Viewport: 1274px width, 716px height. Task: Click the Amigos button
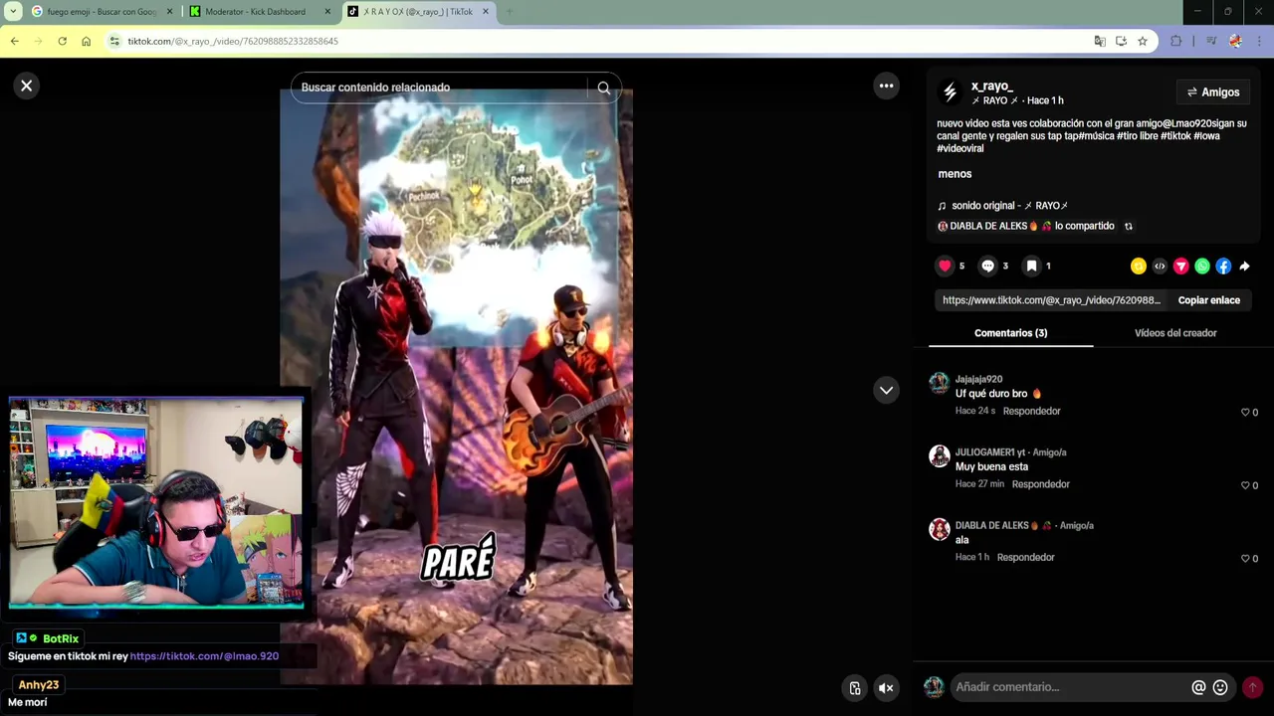coord(1213,92)
